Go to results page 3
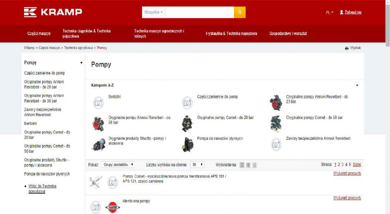 (x=342, y=165)
